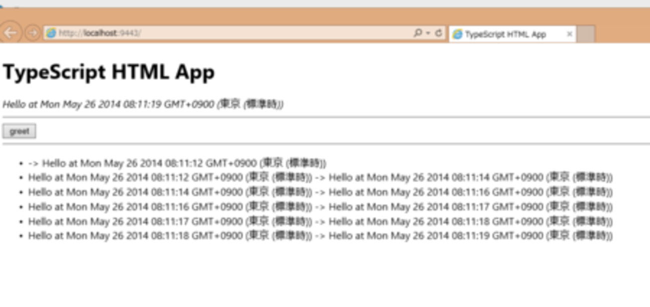The width and height of the screenshot is (650, 307).
Task: Click the greet button
Action: [19, 131]
